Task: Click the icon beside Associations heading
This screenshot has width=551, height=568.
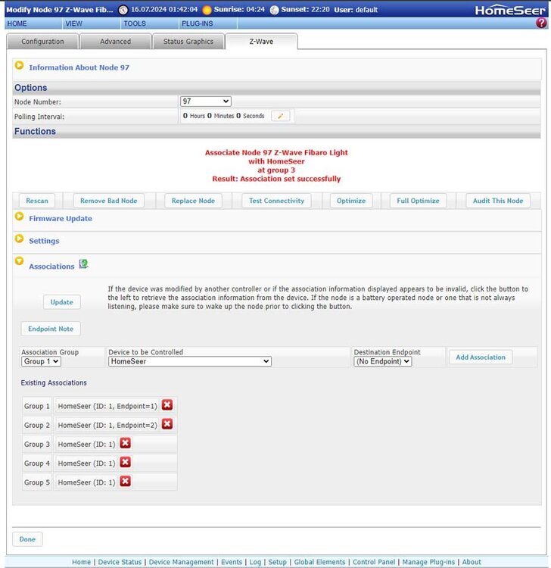Action: pos(84,264)
